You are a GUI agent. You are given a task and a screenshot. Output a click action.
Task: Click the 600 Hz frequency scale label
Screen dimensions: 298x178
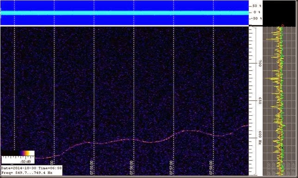tap(260, 138)
